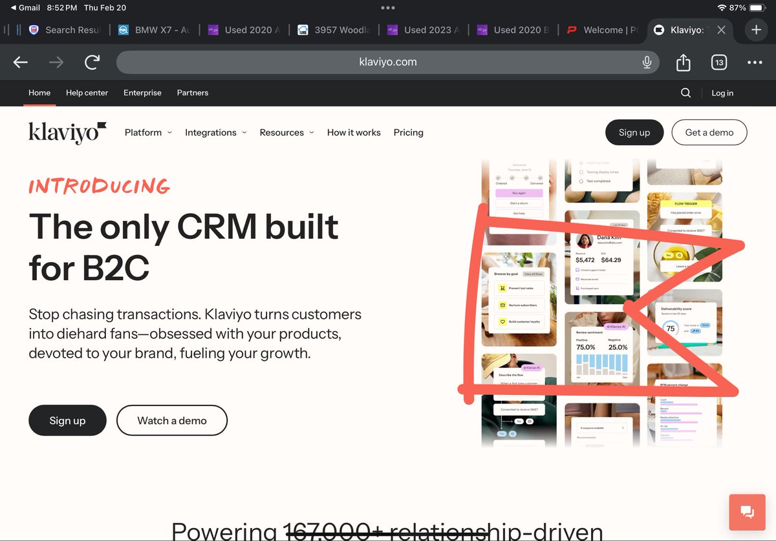776x541 pixels.
Task: Expand the Platform dropdown menu
Action: tap(147, 132)
